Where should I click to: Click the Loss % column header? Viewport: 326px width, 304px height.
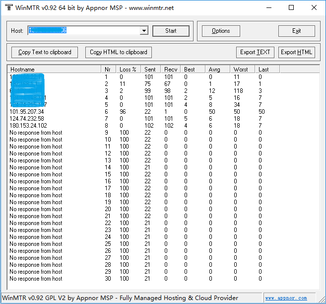pos(128,70)
